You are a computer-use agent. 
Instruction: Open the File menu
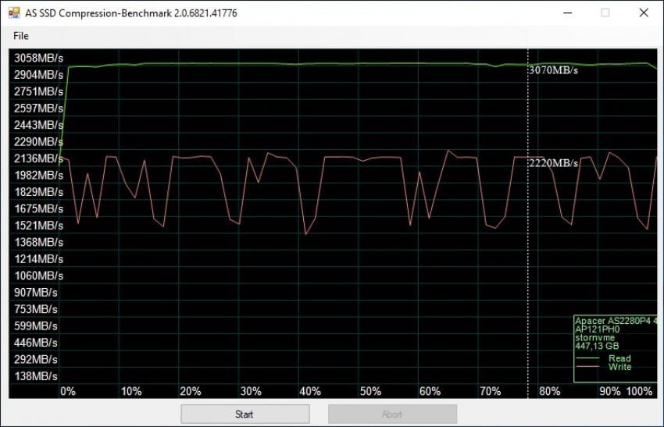pyautogui.click(x=21, y=36)
